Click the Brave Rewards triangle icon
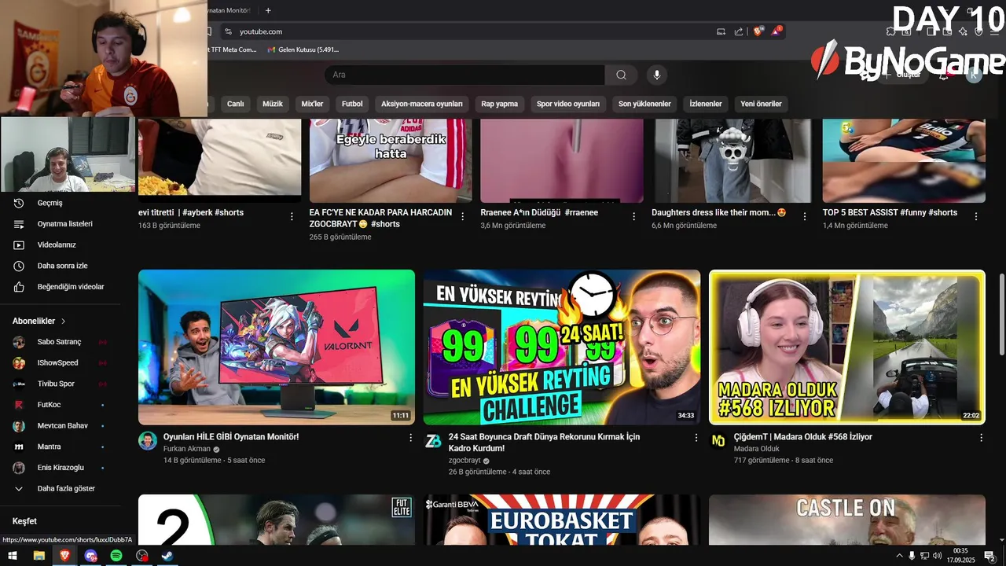Viewport: 1006px width, 566px height. click(777, 31)
